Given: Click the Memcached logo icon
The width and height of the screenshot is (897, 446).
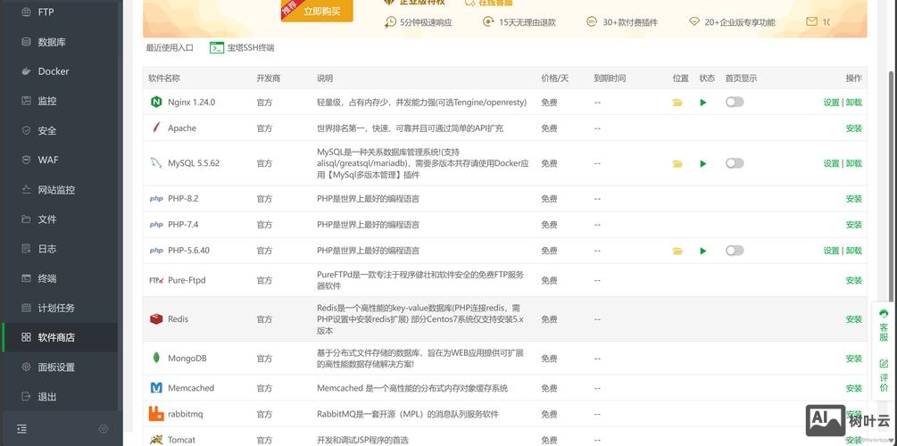Looking at the screenshot, I should coord(156,388).
